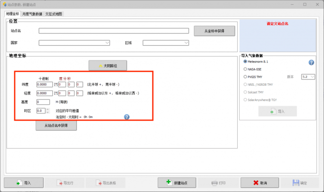Screen dimensions: 324x192
Task: Click the 时区 time zone value field
Action: pyautogui.click(x=41, y=111)
